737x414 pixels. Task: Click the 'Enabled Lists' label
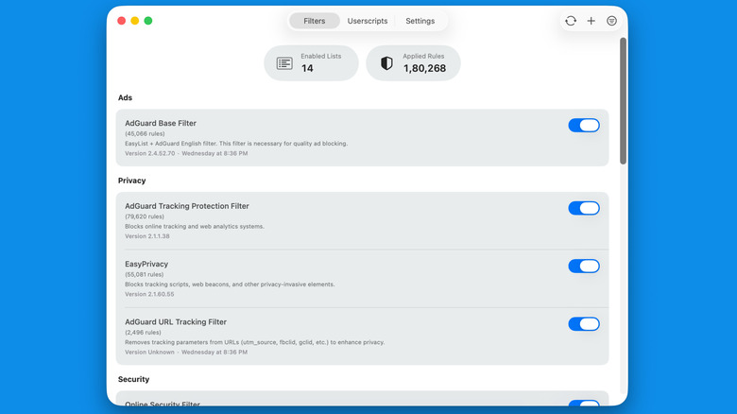321,56
